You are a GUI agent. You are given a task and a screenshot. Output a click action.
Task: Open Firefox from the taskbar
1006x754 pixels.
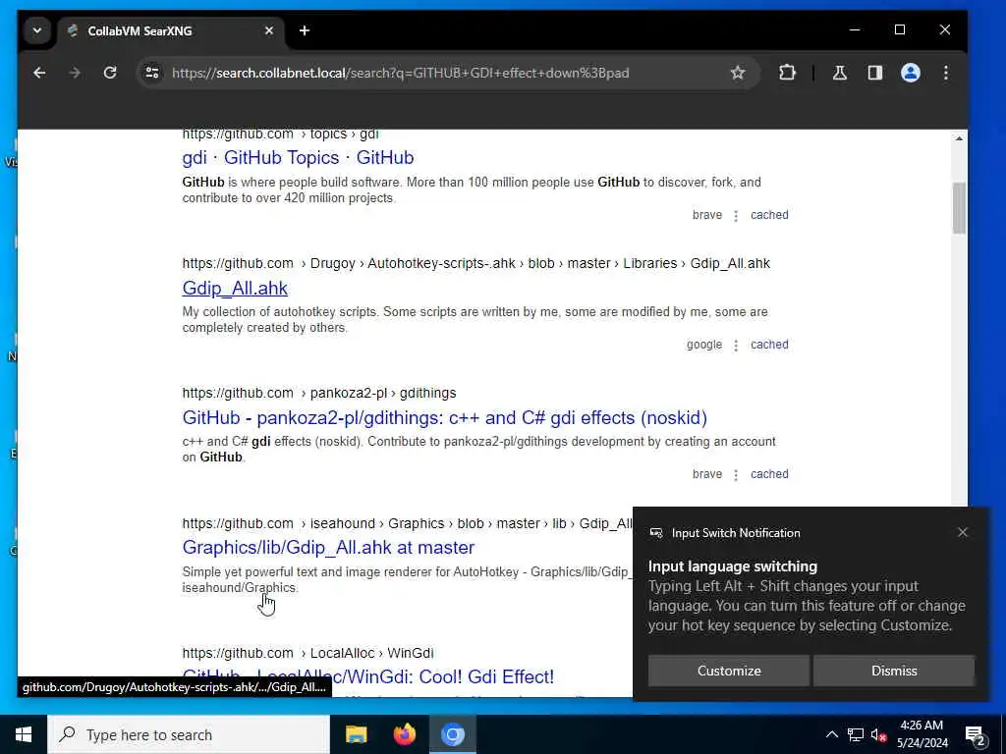tap(404, 734)
